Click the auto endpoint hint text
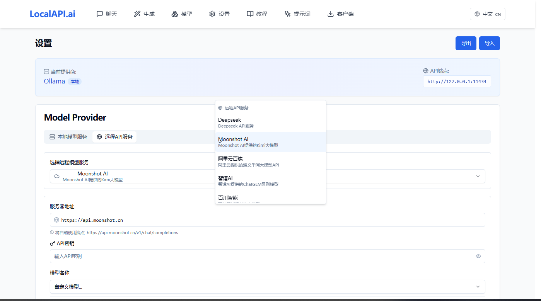The width and height of the screenshot is (541, 301). pos(116,233)
